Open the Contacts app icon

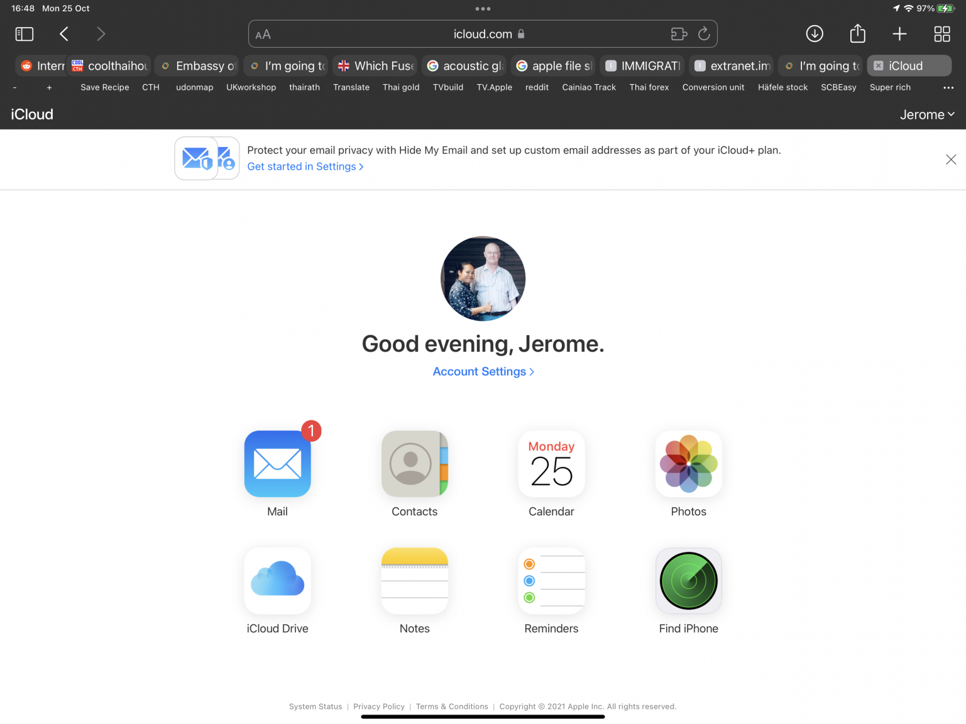click(414, 464)
